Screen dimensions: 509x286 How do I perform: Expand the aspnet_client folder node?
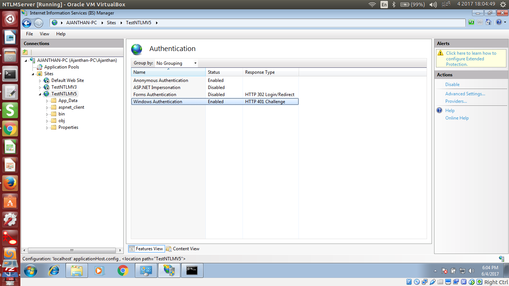tap(47, 107)
